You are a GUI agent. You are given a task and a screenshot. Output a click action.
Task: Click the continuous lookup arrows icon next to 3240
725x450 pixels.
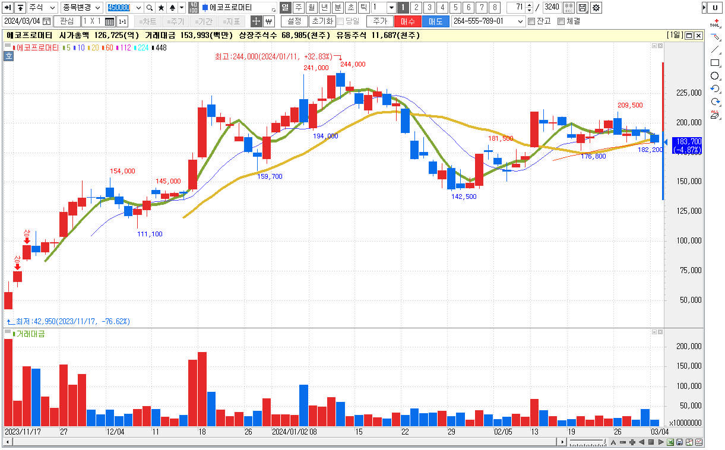pyautogui.click(x=568, y=8)
